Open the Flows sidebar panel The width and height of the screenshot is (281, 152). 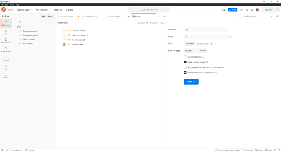(6, 67)
